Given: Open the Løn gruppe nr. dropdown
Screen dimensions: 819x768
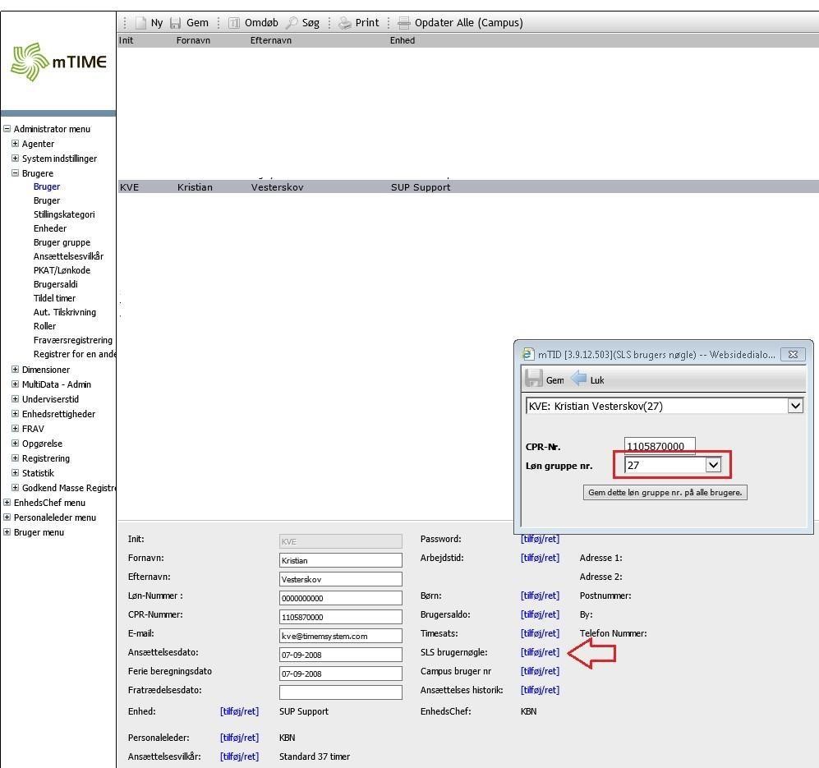Looking at the screenshot, I should coord(713,465).
